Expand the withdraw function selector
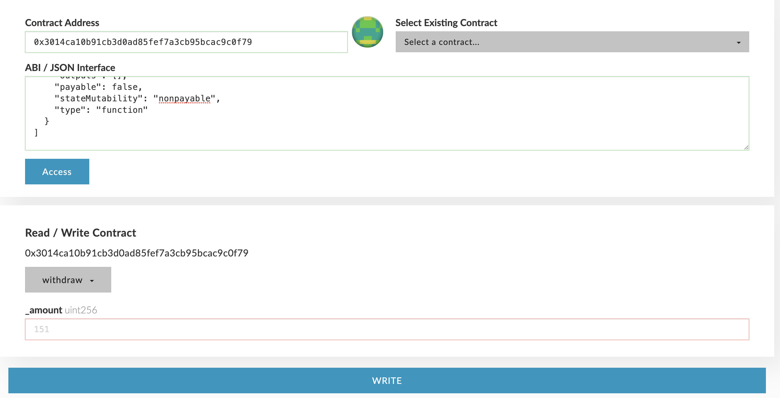This screenshot has height=398, width=780. point(68,280)
